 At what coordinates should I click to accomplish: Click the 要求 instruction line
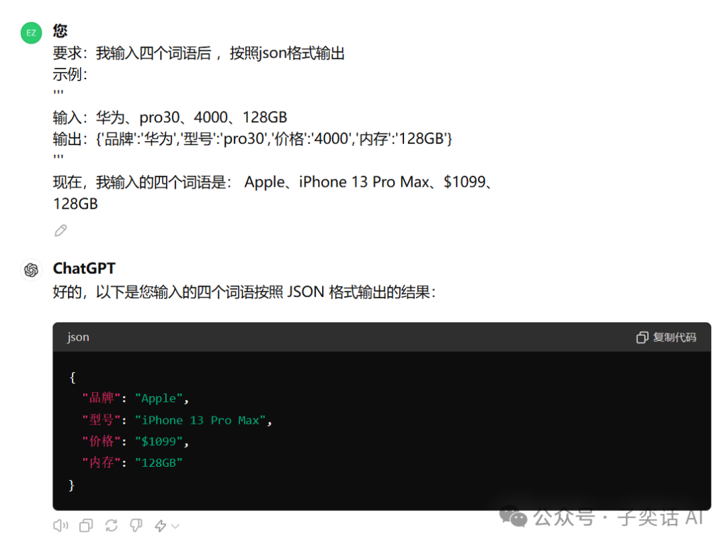[x=198, y=53]
